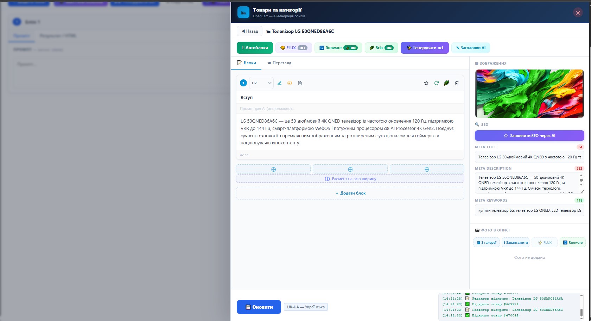Viewport: 591px width, 321px height.
Task: Open the H2 heading level dropdown
Action: 261,83
